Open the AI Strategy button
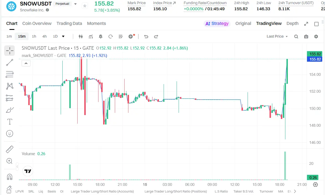 217,24
